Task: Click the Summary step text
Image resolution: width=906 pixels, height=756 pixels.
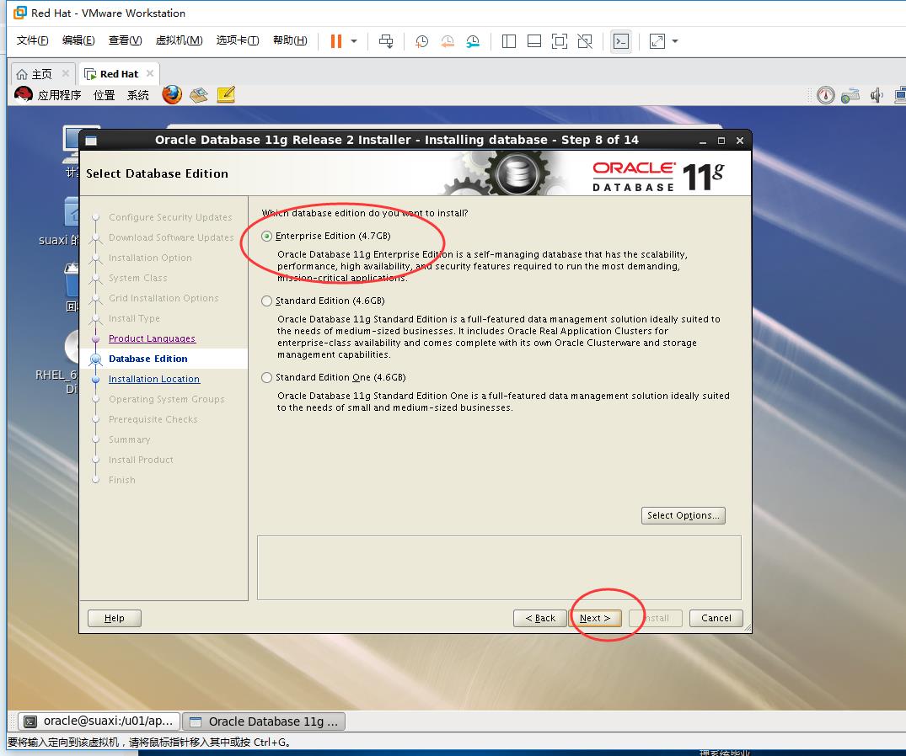Action: pyautogui.click(x=130, y=439)
